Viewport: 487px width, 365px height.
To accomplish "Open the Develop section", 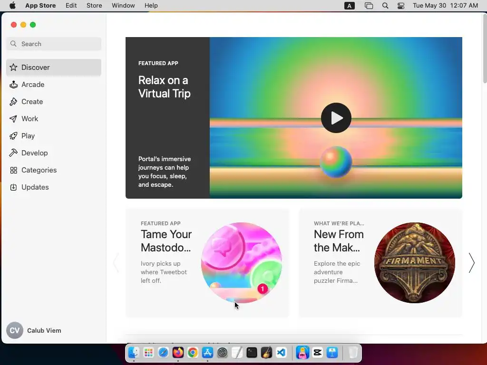I will point(54,153).
